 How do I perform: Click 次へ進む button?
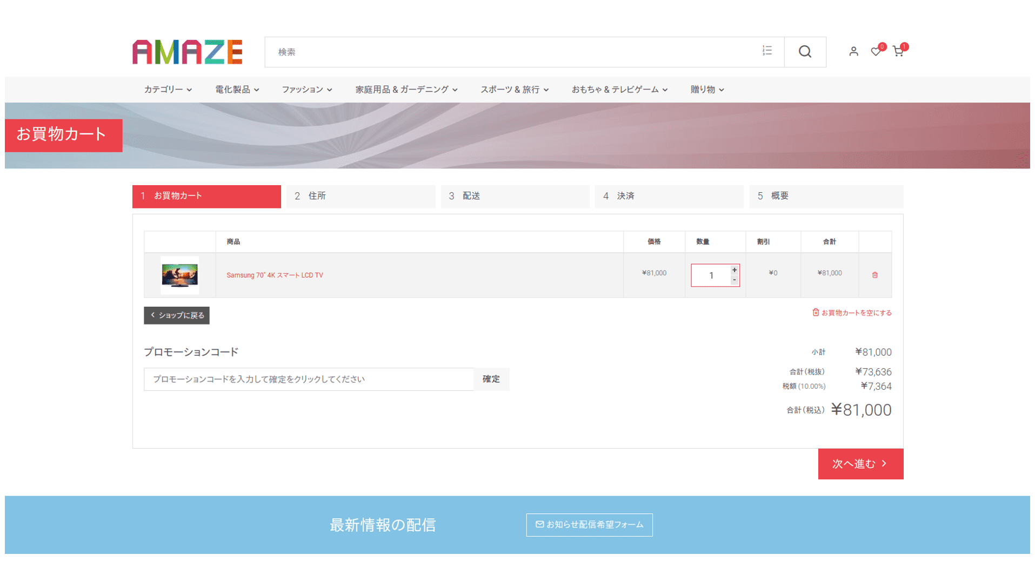[x=860, y=464]
